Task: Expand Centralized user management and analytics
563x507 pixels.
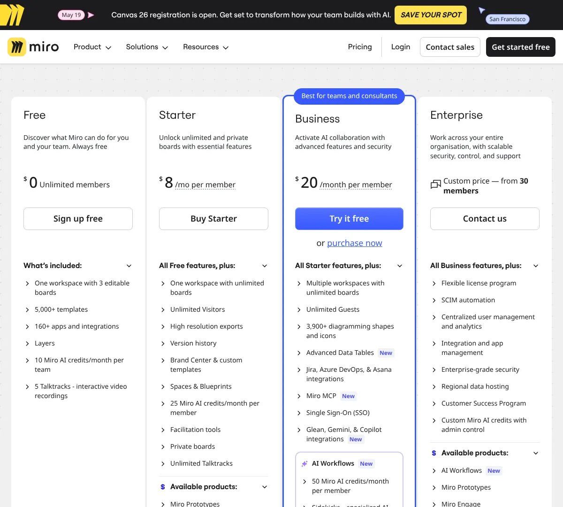Action: click(x=485, y=322)
